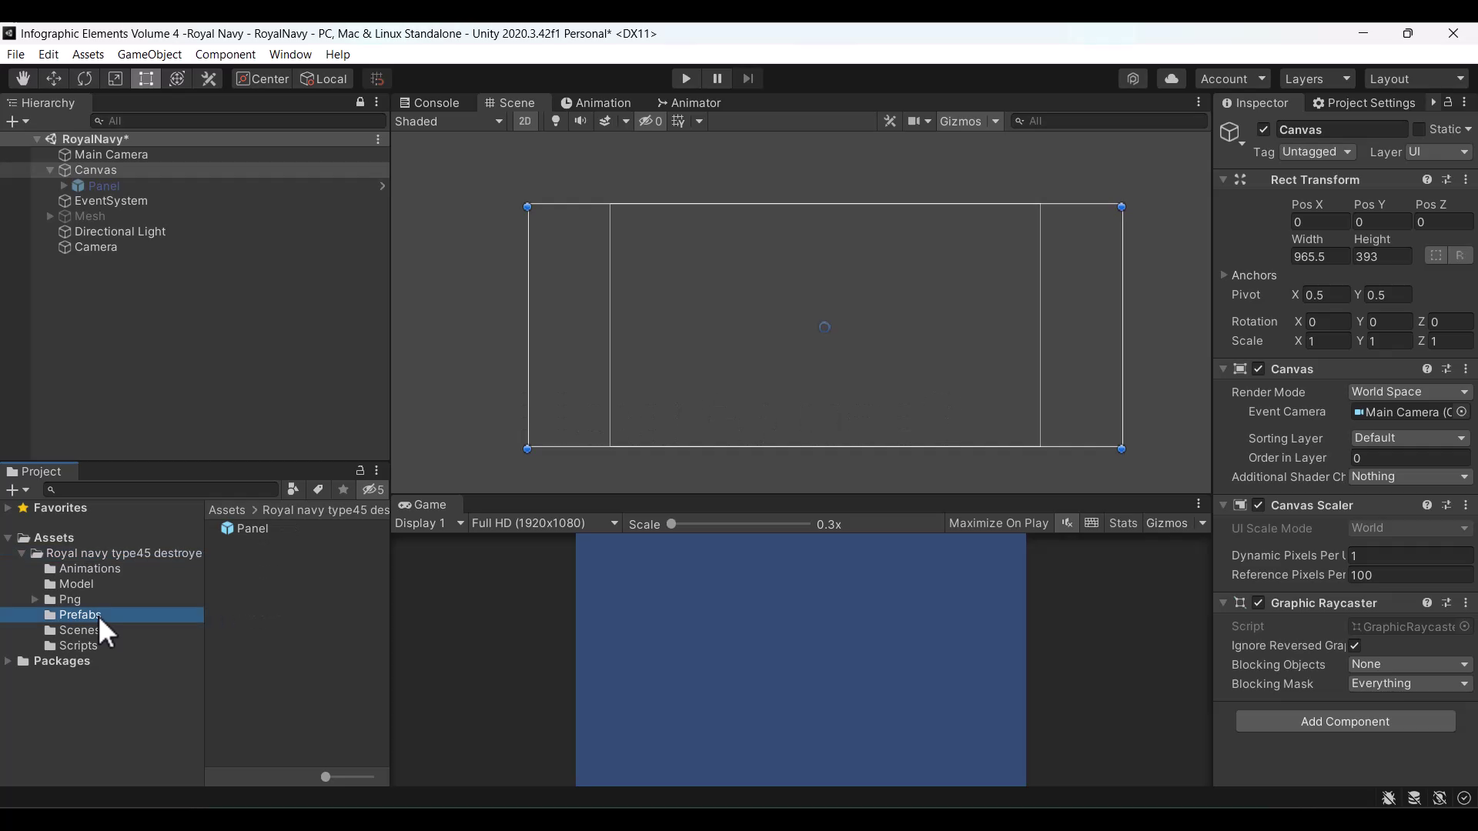The width and height of the screenshot is (1478, 831).
Task: Open Unity Collab history icon
Action: pos(1133,78)
